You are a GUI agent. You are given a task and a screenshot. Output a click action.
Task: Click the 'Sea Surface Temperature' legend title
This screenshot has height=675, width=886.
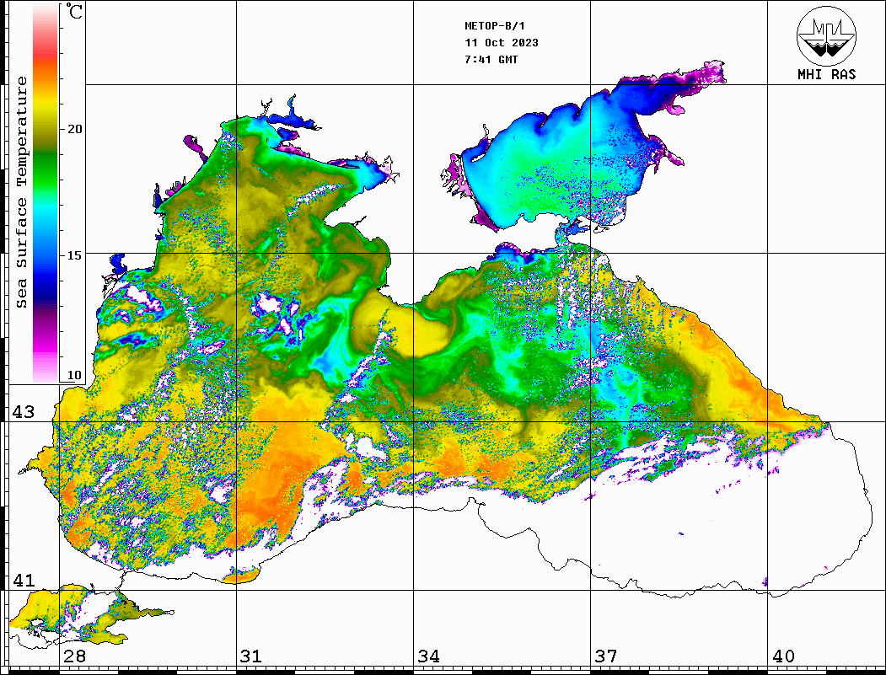point(21,192)
